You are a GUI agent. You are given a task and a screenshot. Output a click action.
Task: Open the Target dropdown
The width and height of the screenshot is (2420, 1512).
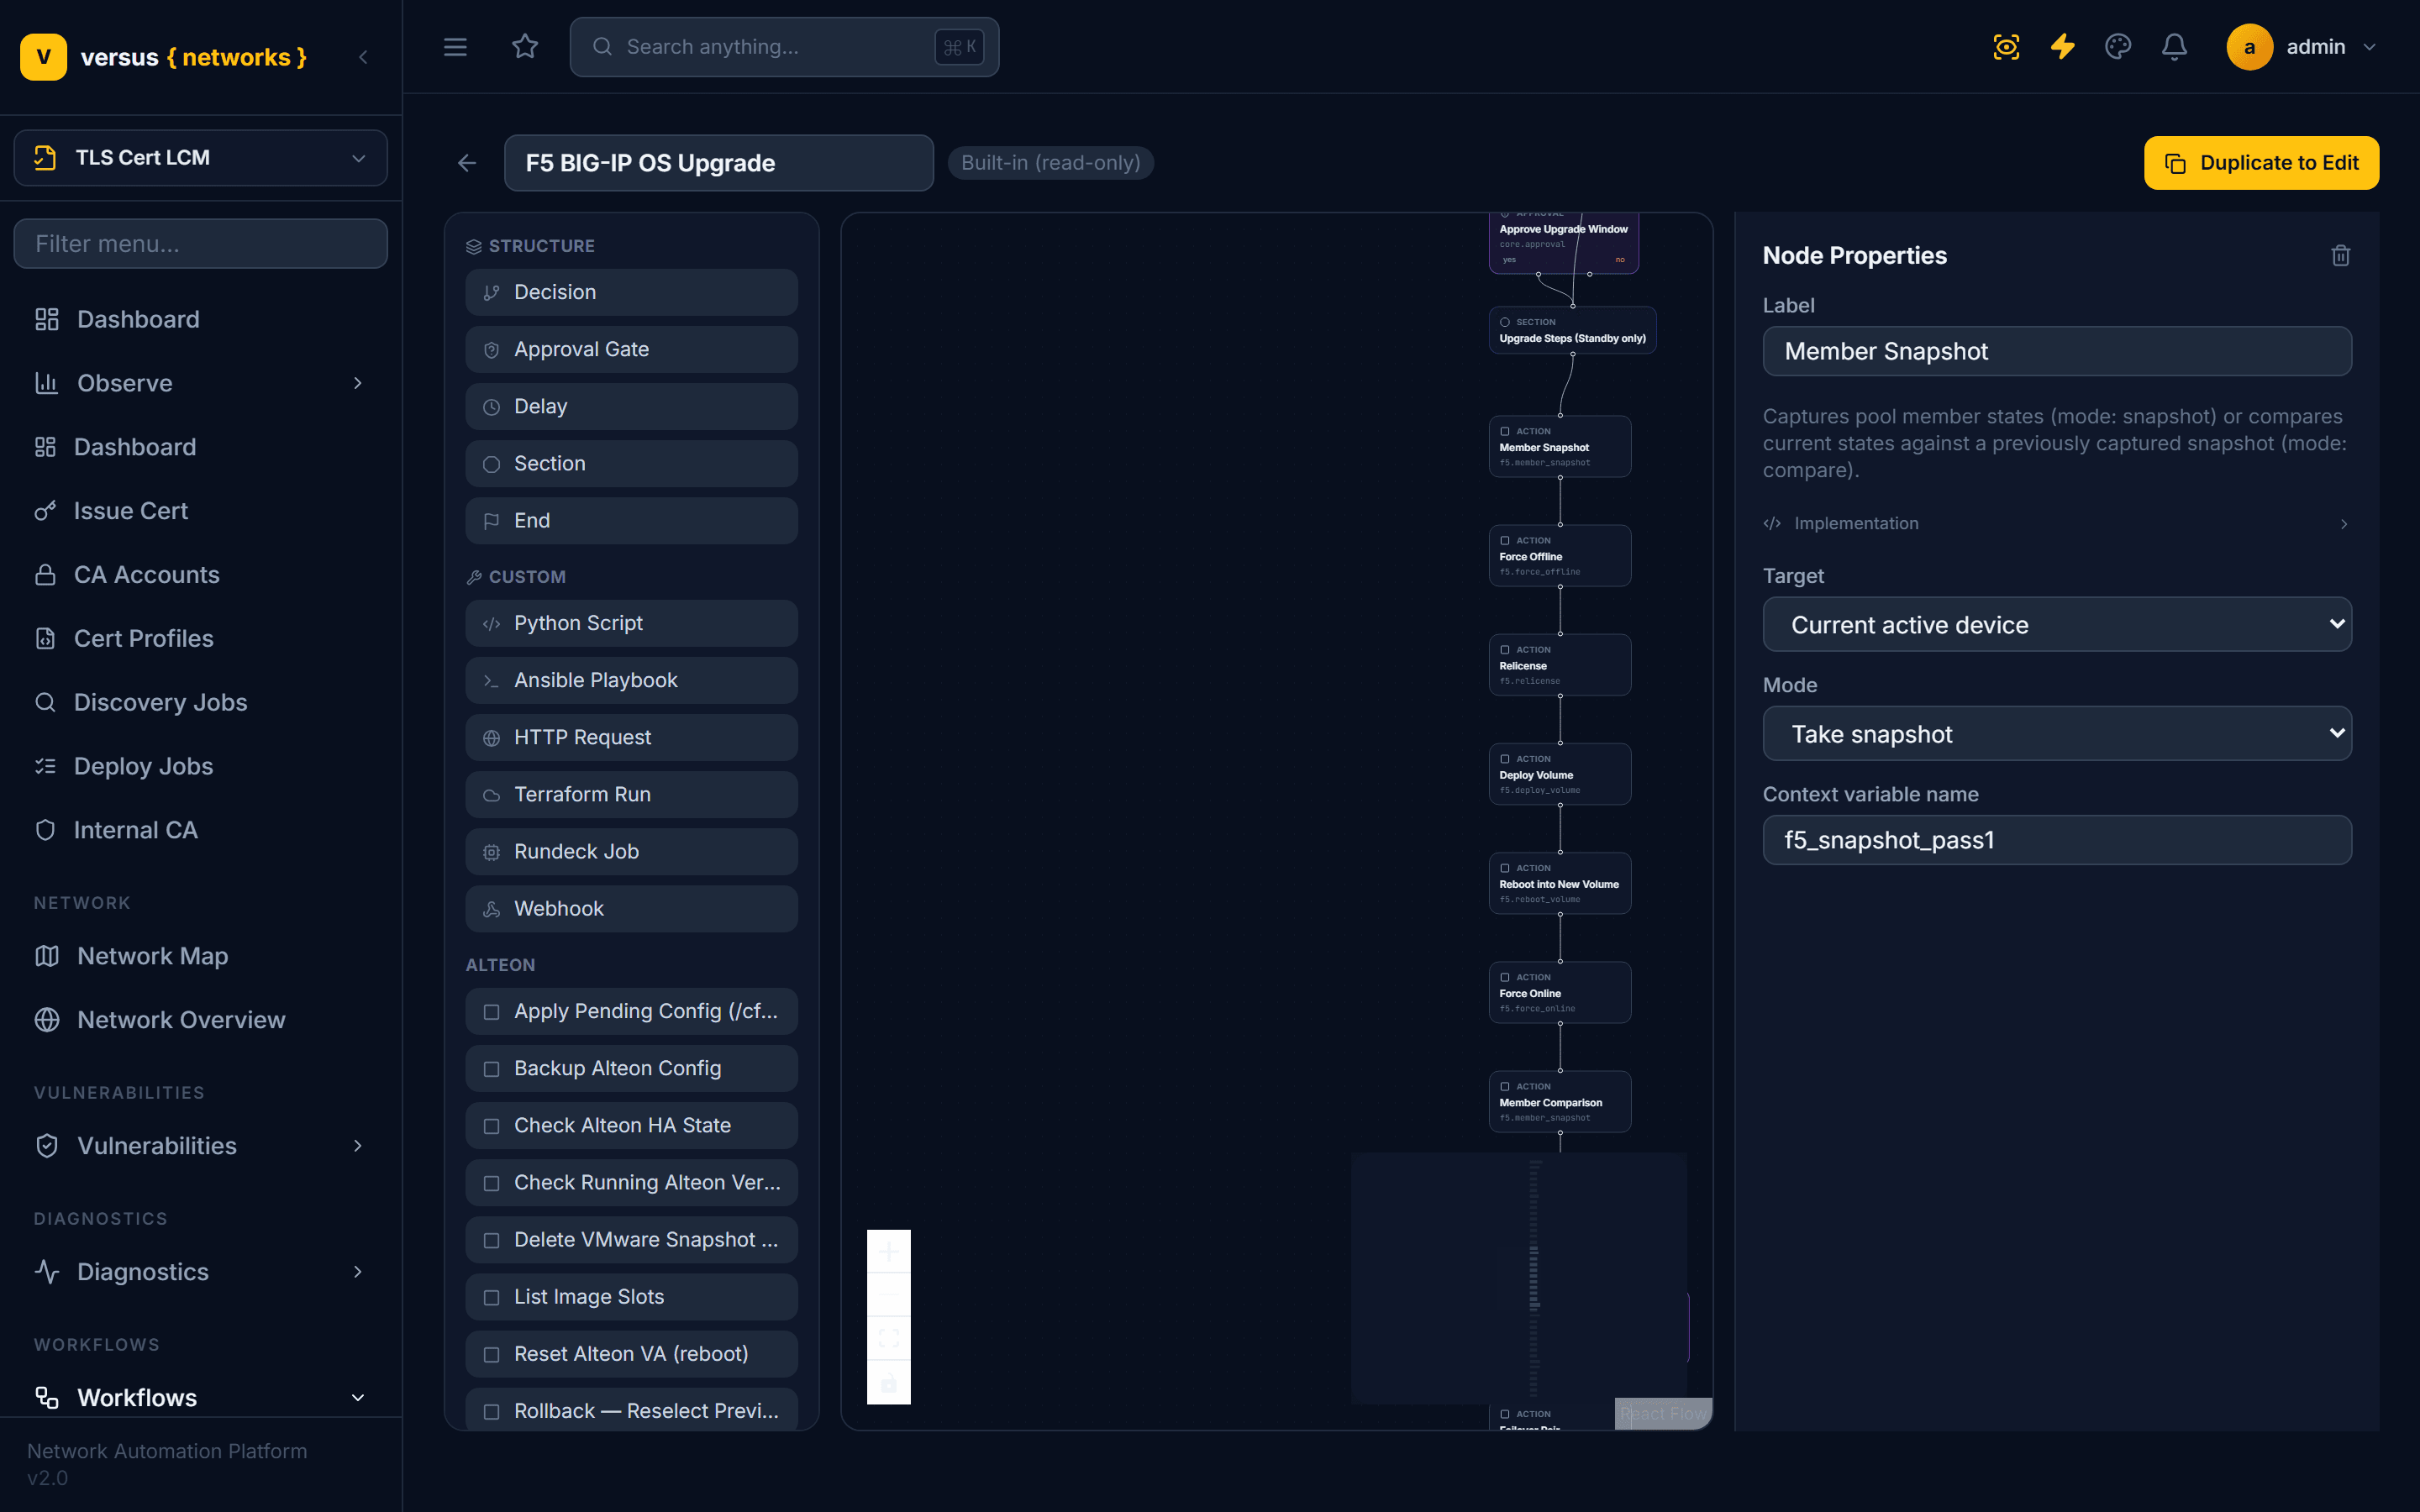(x=2056, y=625)
